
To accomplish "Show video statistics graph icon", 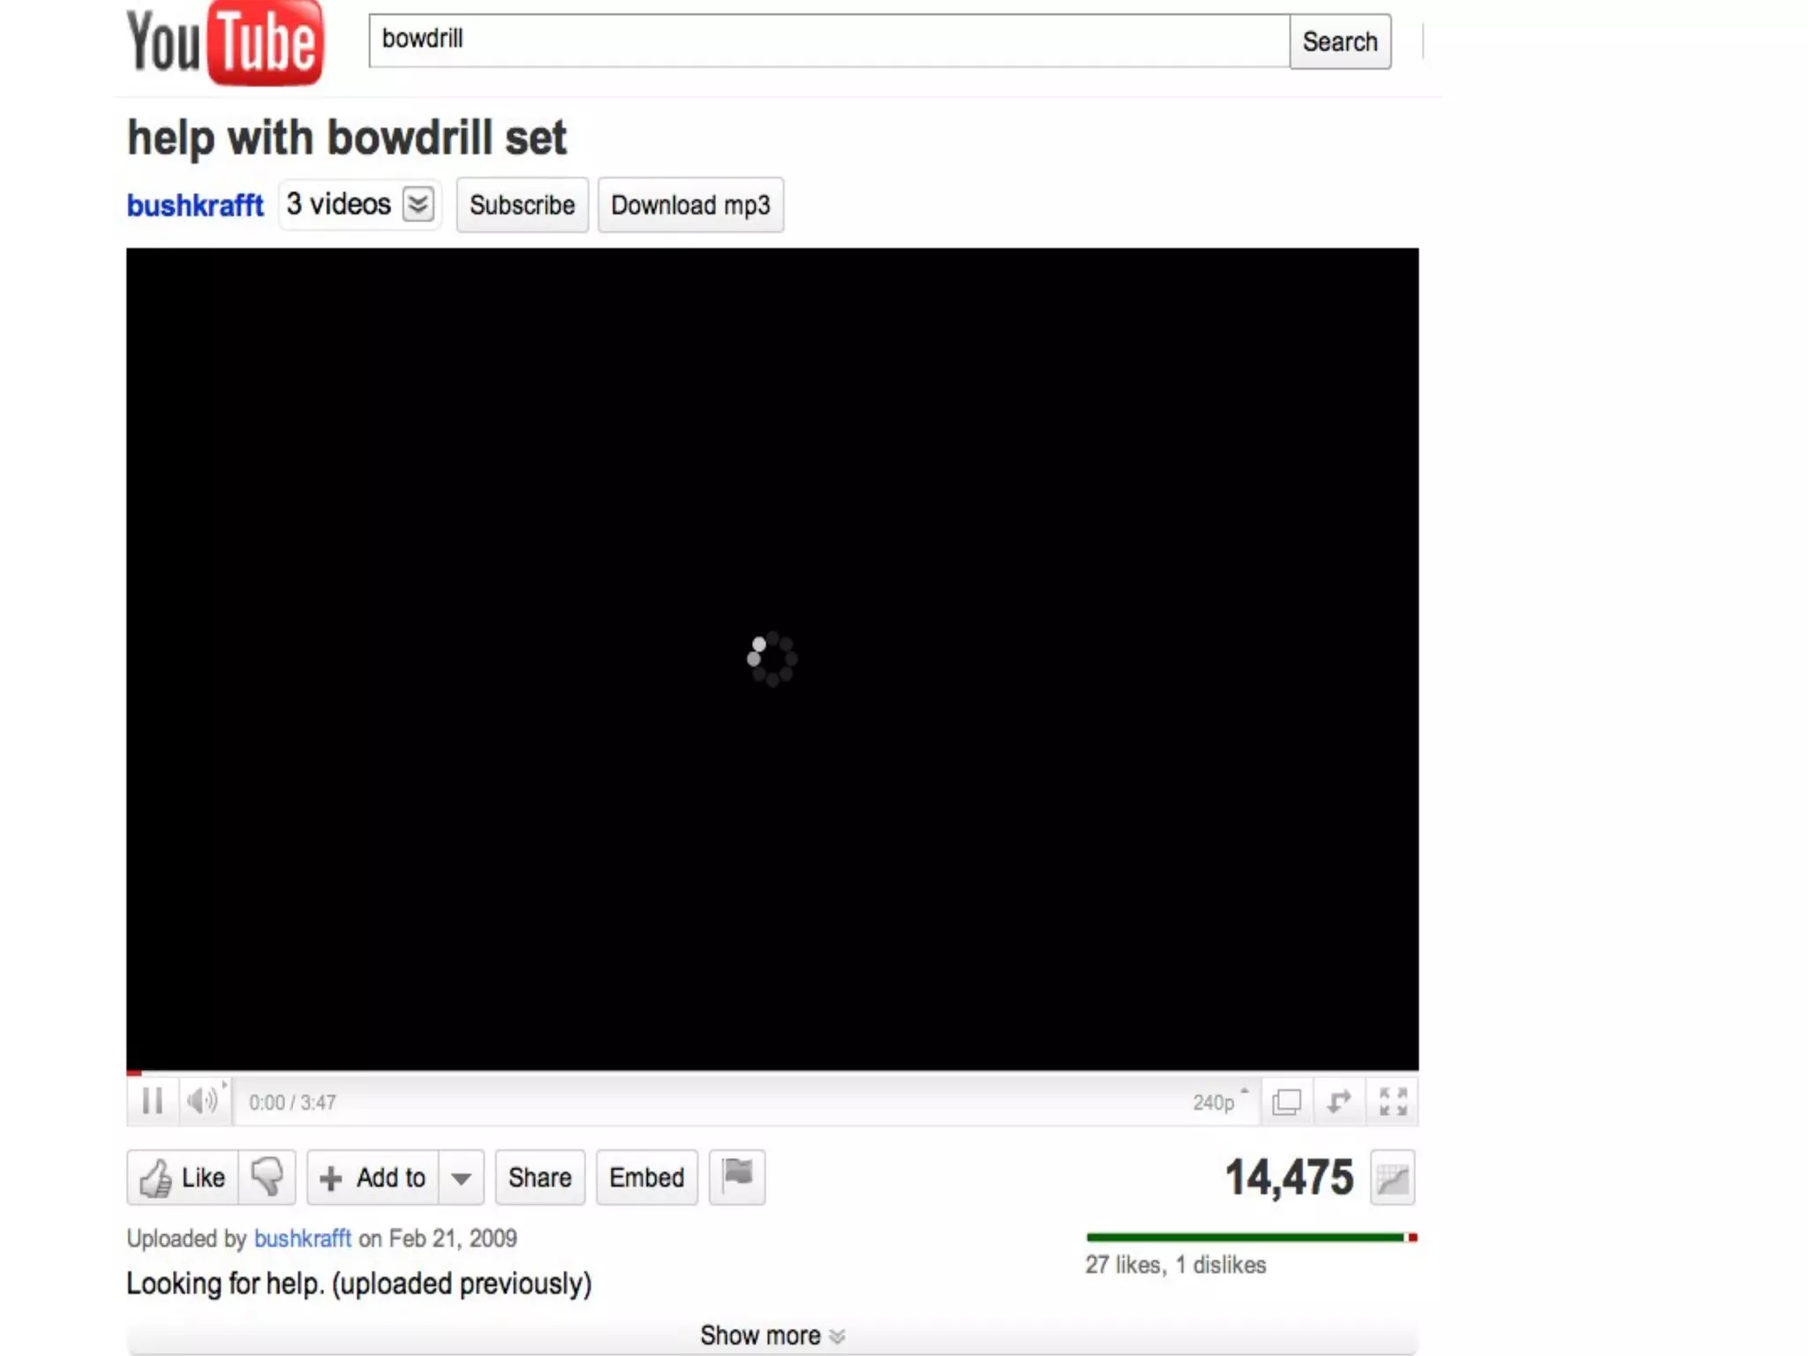I will coord(1392,1178).
